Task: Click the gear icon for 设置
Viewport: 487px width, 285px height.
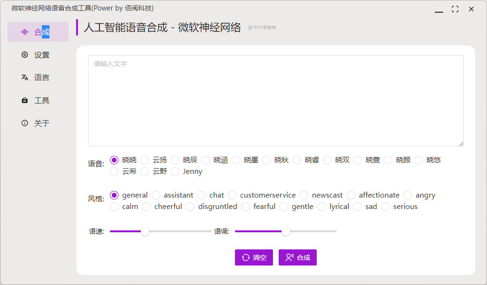Action: [x=25, y=55]
